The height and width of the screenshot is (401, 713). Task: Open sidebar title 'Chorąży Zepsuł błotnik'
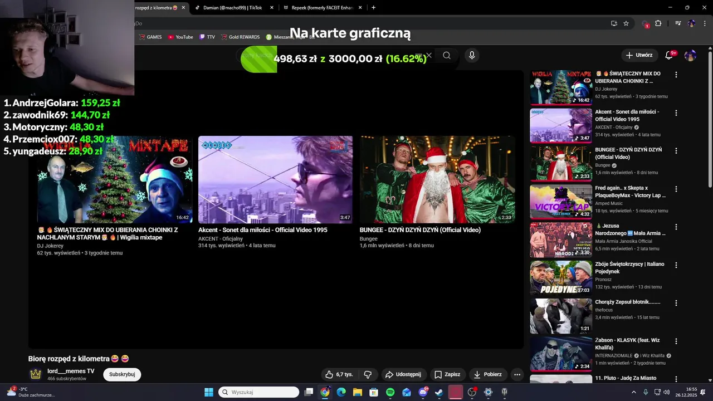[627, 302]
